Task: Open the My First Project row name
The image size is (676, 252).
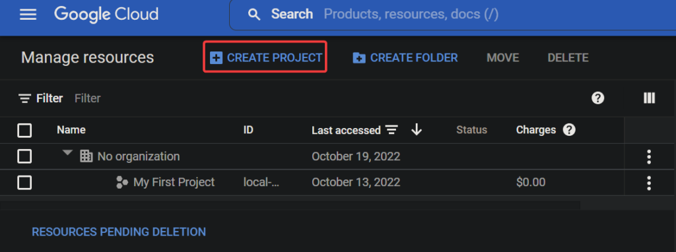Action: click(174, 182)
